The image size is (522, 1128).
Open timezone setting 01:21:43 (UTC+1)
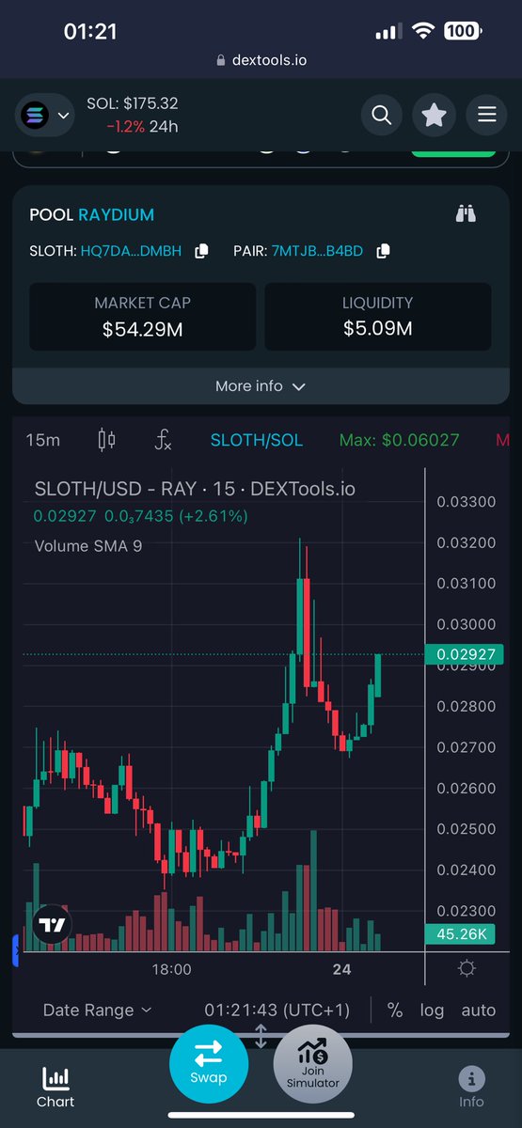click(277, 1010)
